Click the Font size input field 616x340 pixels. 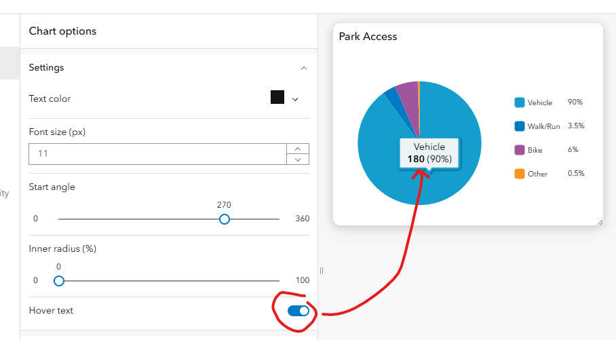click(157, 154)
